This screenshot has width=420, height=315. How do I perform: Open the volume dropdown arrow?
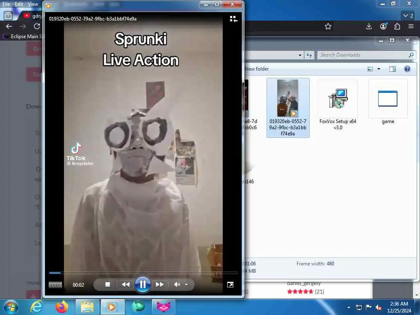click(x=187, y=285)
